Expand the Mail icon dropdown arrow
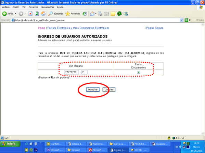The width and height of the screenshot is (205, 153). pyautogui.click(x=96, y=14)
